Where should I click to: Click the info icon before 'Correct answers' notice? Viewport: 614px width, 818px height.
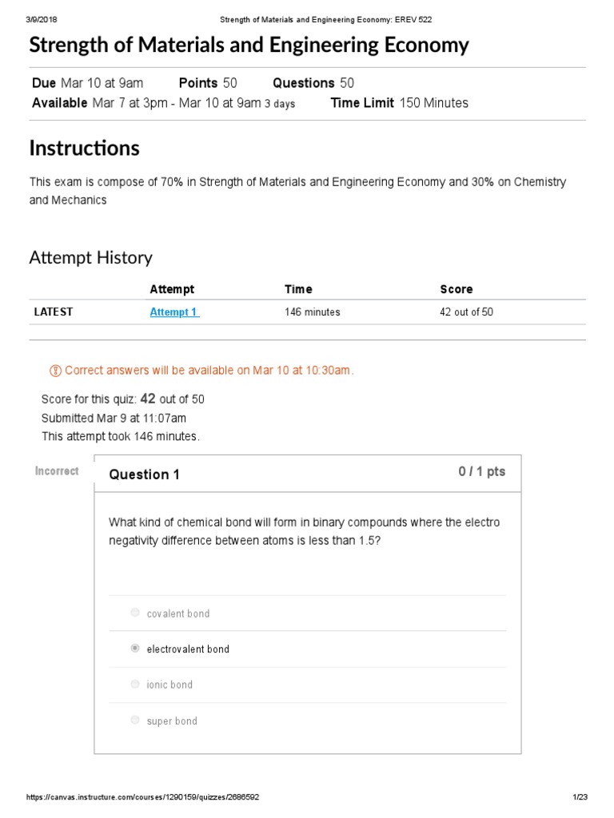[x=55, y=371]
